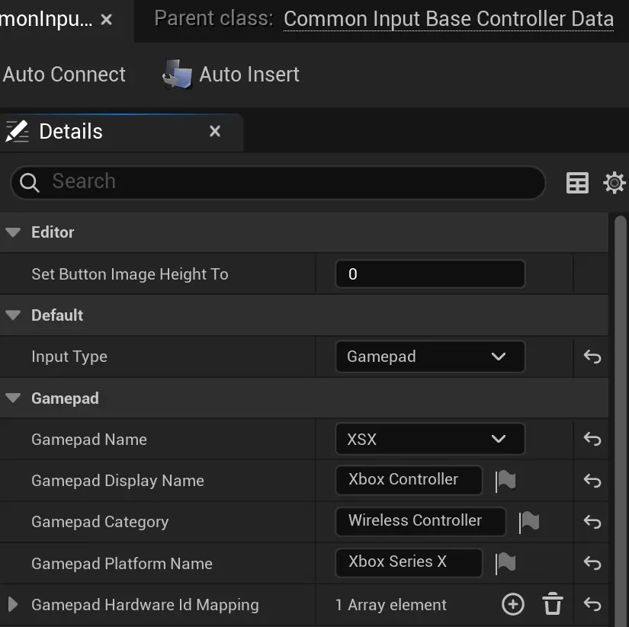
Task: Click the Set Button Image Height To field
Action: coord(429,274)
